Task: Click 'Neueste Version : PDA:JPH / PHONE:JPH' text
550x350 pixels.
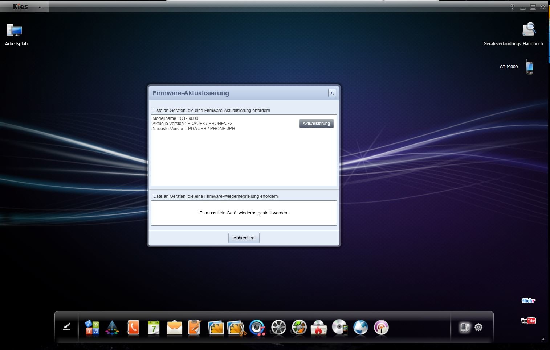Action: pyautogui.click(x=193, y=129)
